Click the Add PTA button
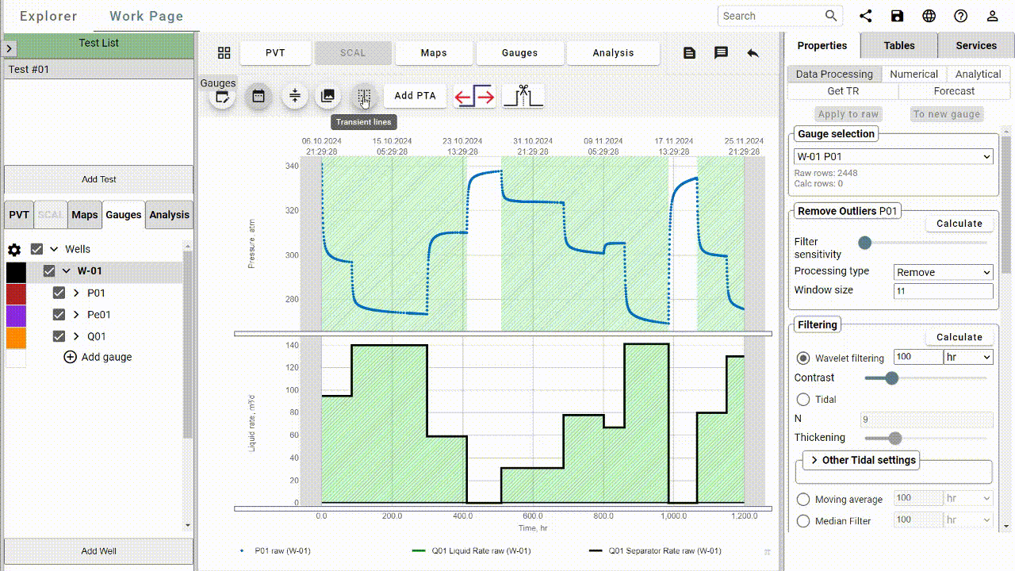Viewport: 1015px width, 571px height. coord(416,96)
